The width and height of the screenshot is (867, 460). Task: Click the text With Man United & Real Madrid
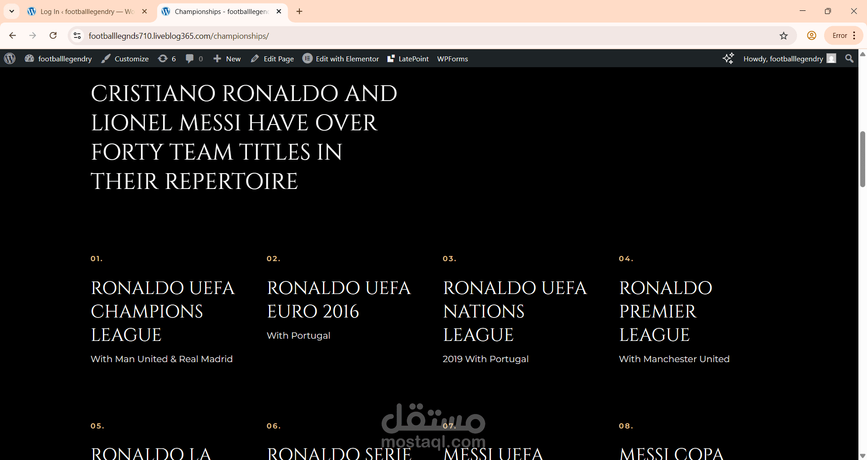[x=162, y=359]
